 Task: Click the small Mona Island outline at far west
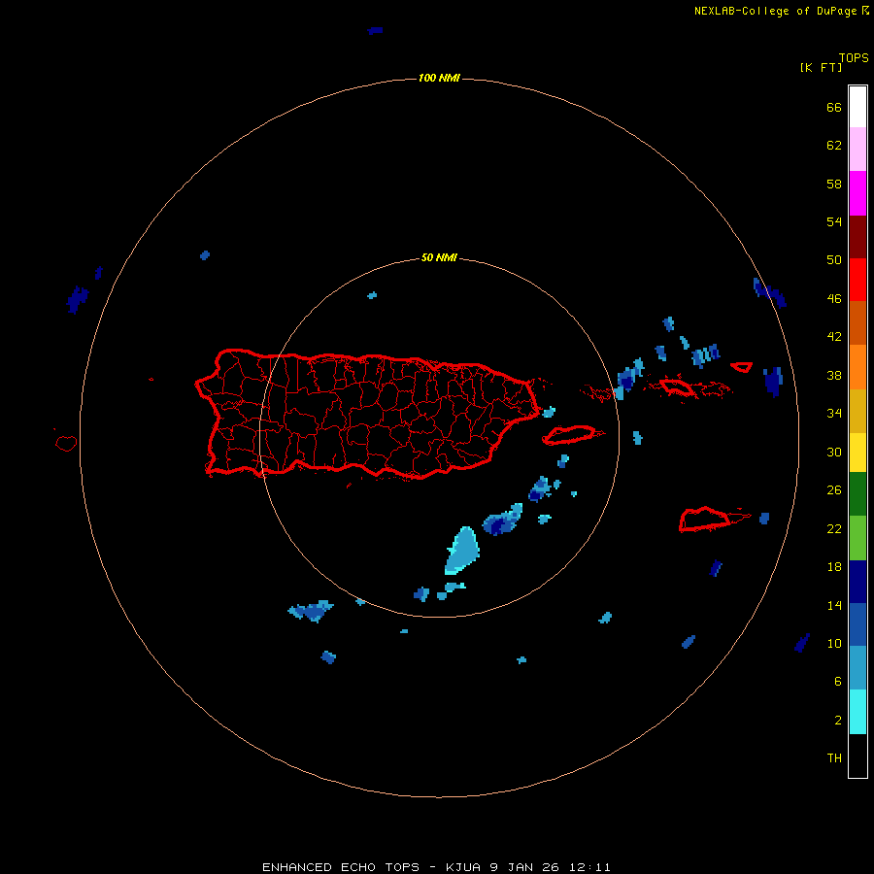tap(66, 443)
